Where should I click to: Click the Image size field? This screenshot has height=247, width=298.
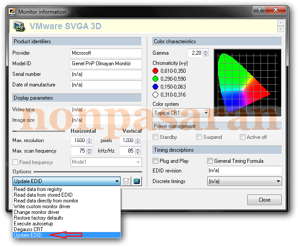click(106, 120)
